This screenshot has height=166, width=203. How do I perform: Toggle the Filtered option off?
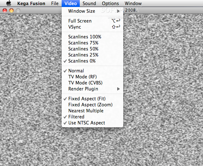click(92, 117)
